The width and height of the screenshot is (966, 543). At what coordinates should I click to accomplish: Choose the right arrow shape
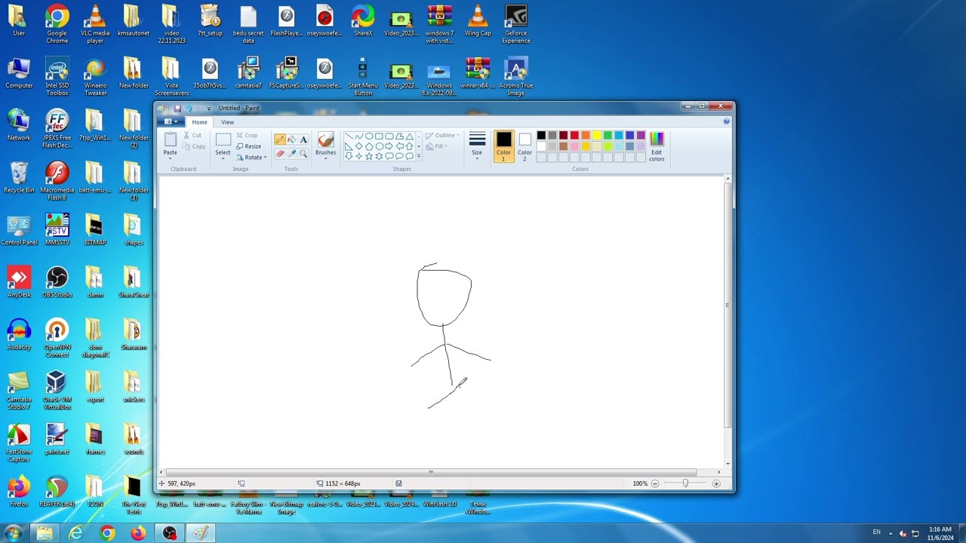click(389, 146)
